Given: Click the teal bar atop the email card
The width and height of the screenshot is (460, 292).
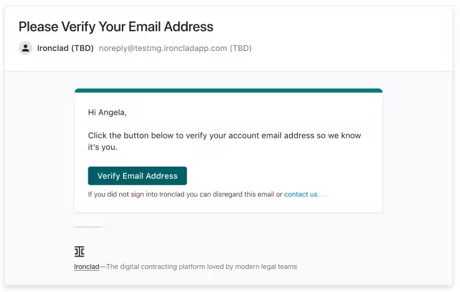Looking at the screenshot, I should click(x=229, y=90).
